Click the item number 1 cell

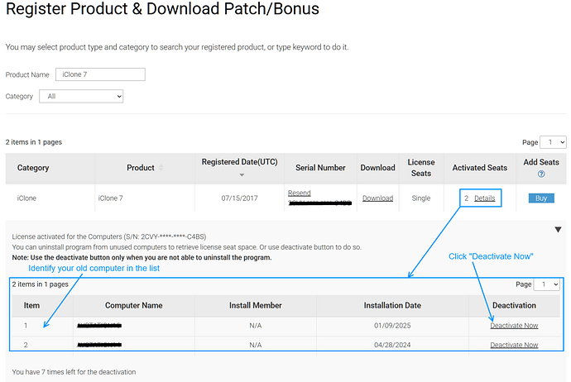click(x=26, y=326)
